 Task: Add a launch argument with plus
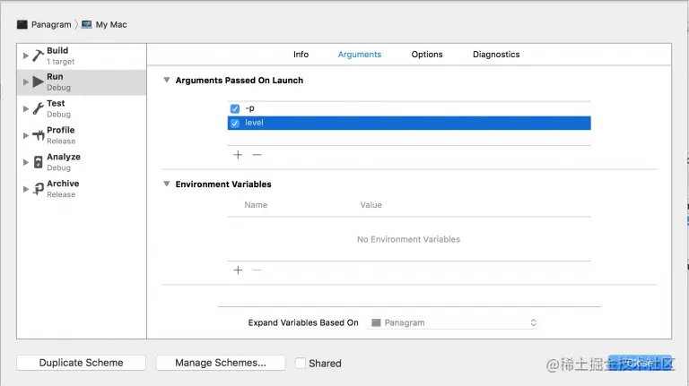pyautogui.click(x=238, y=155)
